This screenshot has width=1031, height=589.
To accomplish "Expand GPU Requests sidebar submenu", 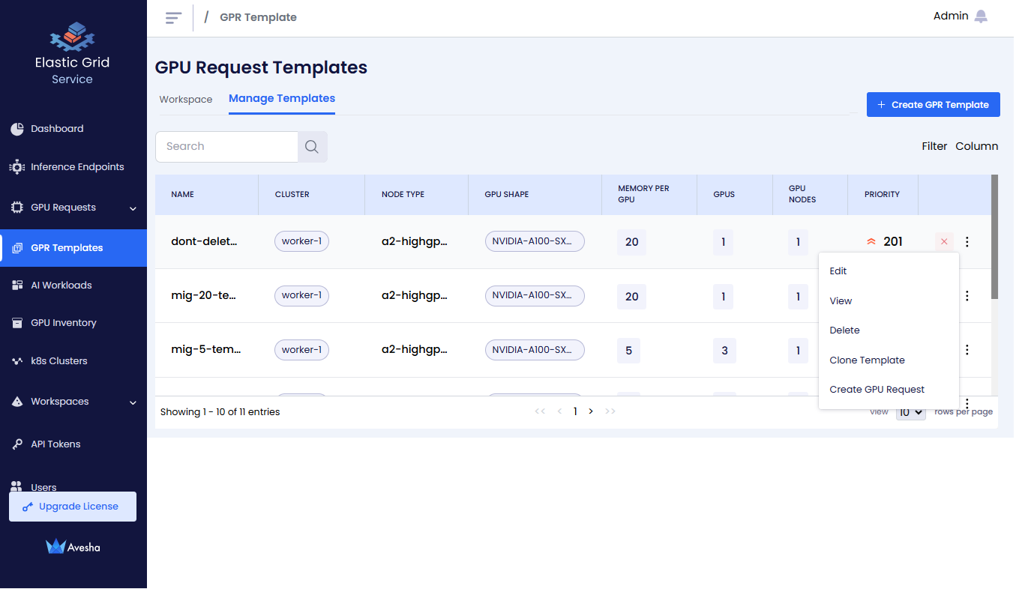I will click(132, 208).
